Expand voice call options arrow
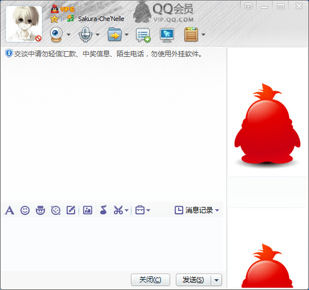The height and width of the screenshot is (290, 309). pos(97,35)
